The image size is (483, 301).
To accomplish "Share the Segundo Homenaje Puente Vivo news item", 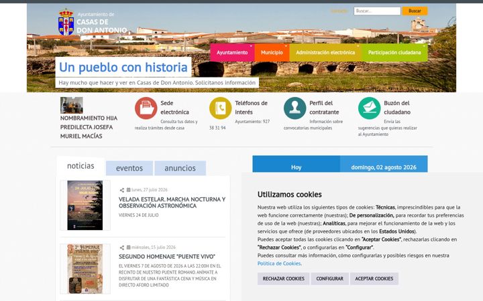I will point(122,247).
